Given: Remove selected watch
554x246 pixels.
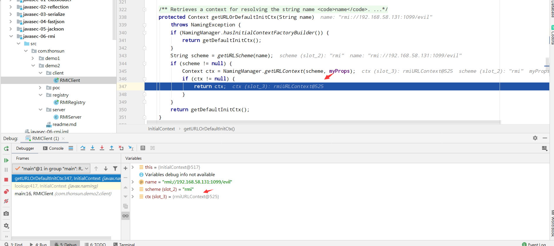Looking at the screenshot, I should coord(125,178).
